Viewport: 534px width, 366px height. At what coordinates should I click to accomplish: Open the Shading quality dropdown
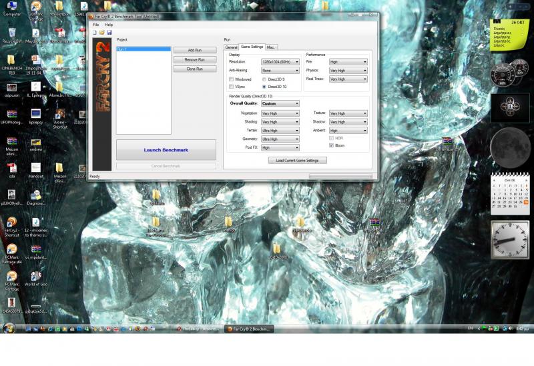tap(280, 122)
